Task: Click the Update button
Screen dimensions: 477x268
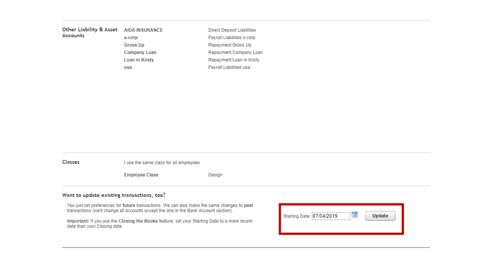Action: pos(380,216)
